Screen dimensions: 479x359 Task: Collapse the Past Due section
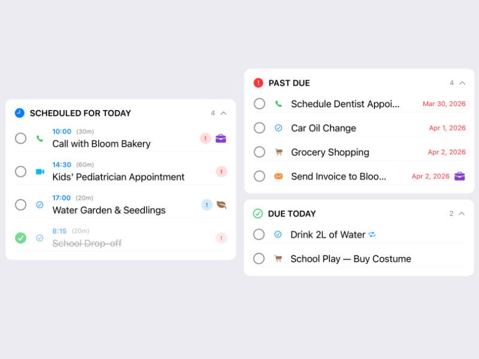click(x=462, y=83)
